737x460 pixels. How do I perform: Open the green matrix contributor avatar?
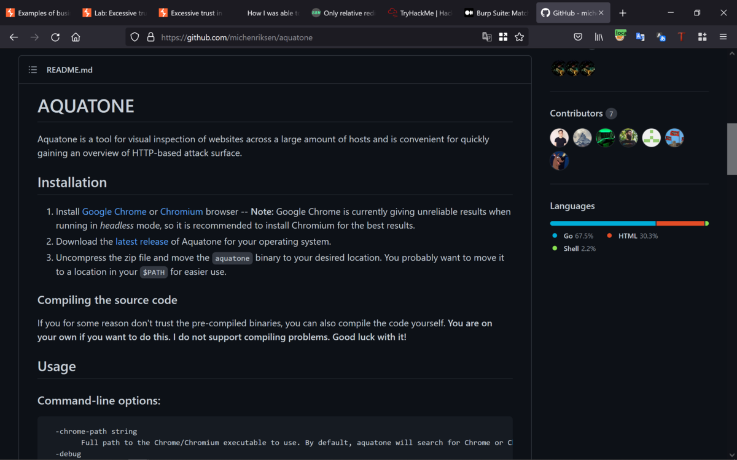pyautogui.click(x=606, y=138)
